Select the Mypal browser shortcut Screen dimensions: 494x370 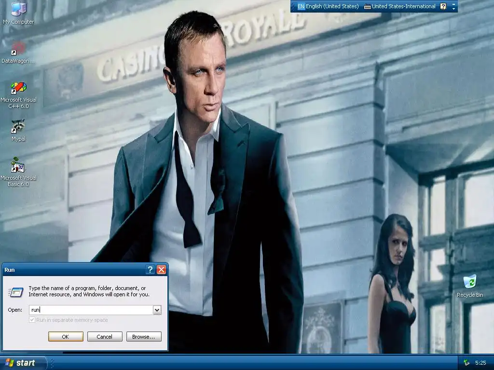pyautogui.click(x=18, y=131)
